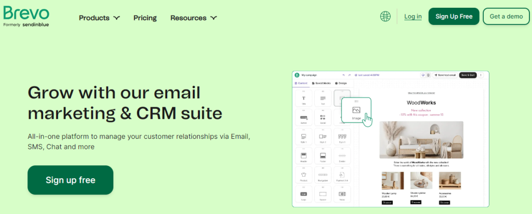532x214 pixels.
Task: Click the WoodWorks email title
Action: pyautogui.click(x=421, y=103)
